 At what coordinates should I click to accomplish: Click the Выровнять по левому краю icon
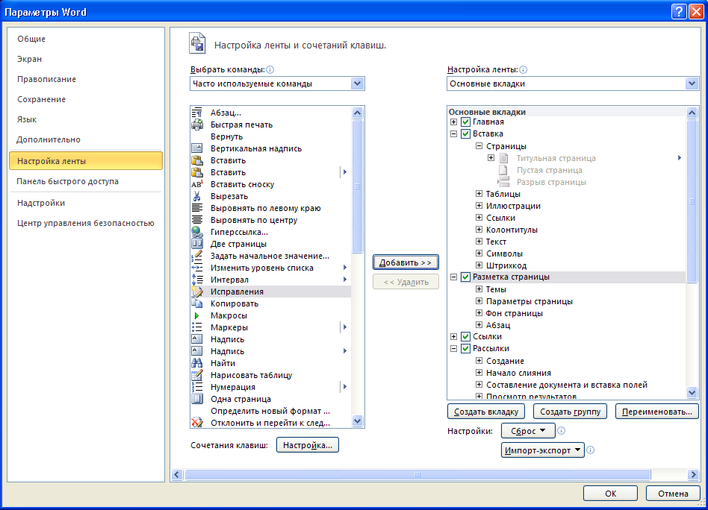tap(197, 208)
